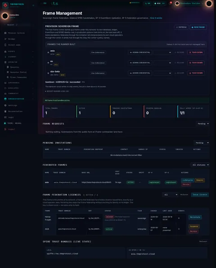This screenshot has height=268, width=216.
Task: Refresh the SPIRE trust bundles
Action: (x=203, y=241)
